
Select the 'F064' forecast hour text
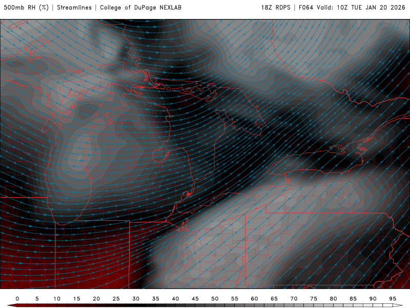(306, 7)
